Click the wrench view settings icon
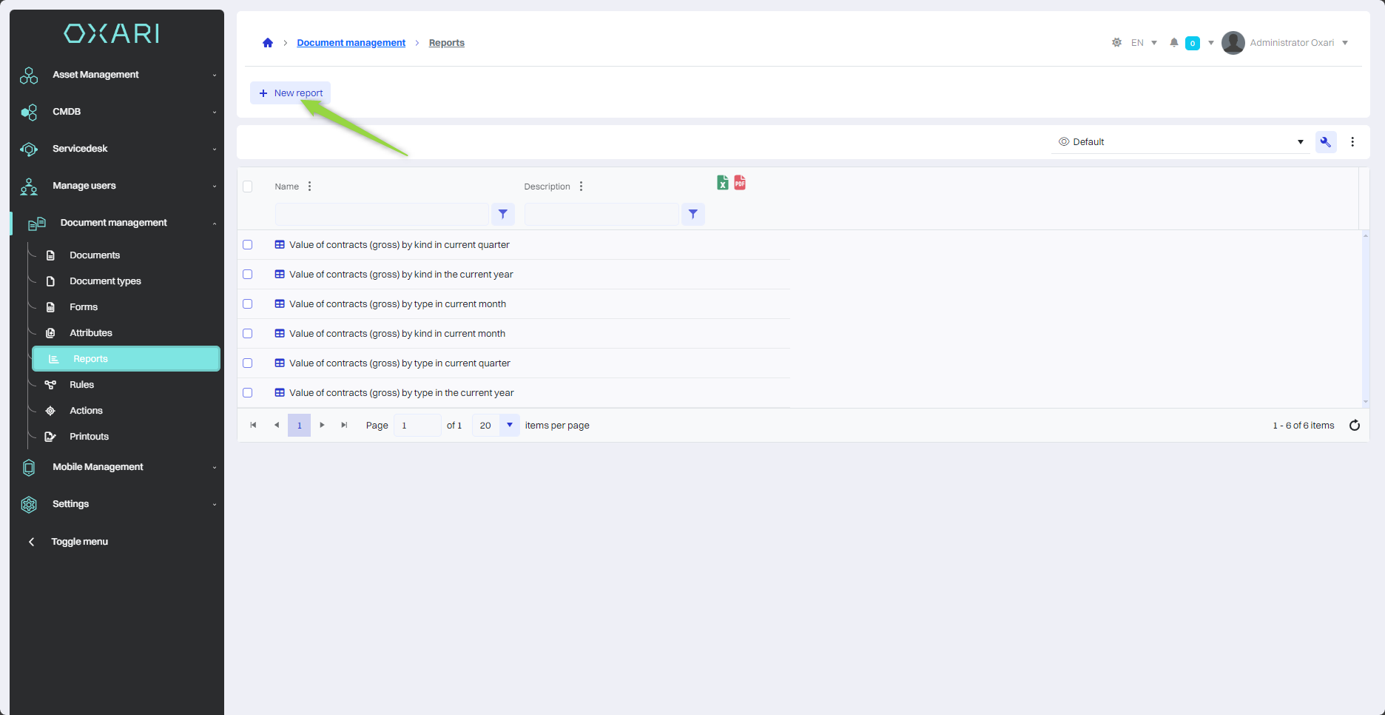The height and width of the screenshot is (715, 1385). pyautogui.click(x=1325, y=142)
